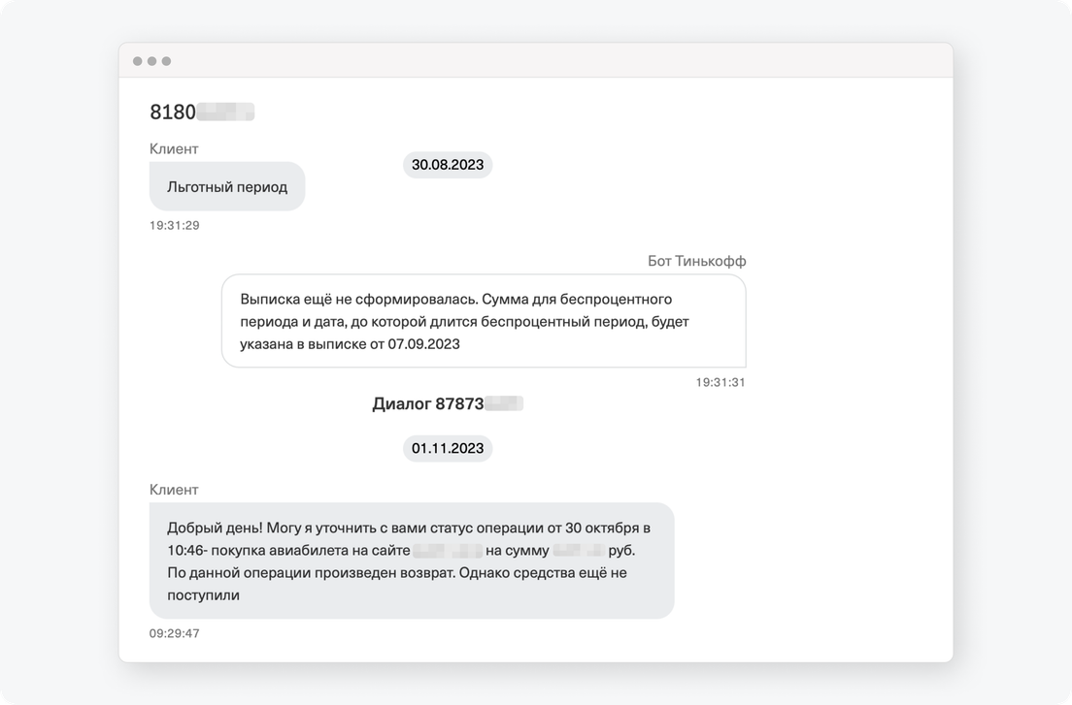This screenshot has height=705, width=1072.
Task: Click the 19:31:31 bot message timestamp
Action: [720, 382]
